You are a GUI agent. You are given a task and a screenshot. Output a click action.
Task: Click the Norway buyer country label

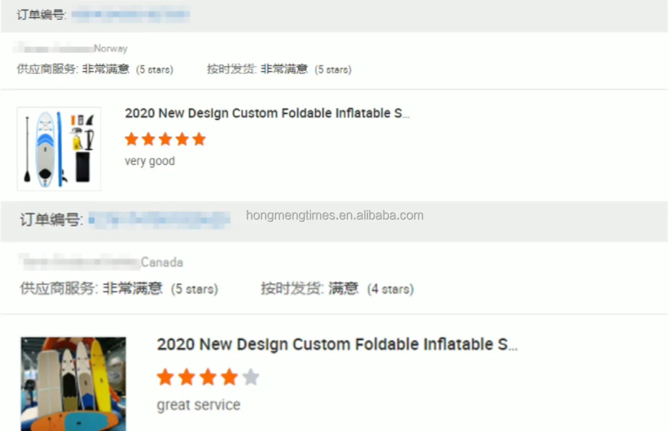tap(111, 48)
